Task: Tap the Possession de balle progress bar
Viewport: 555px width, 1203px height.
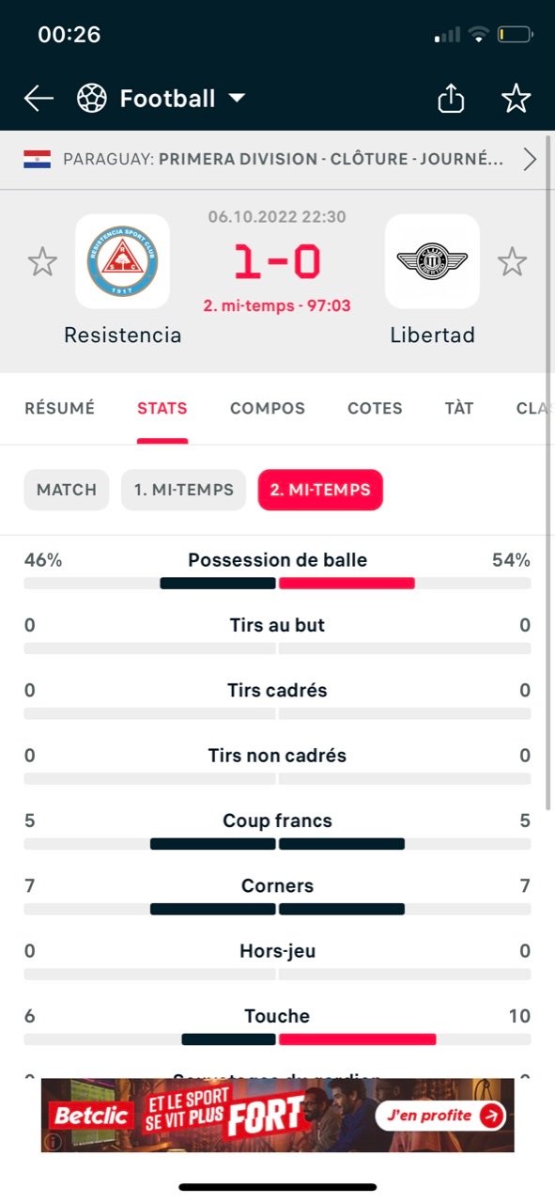Action: pyautogui.click(x=277, y=583)
